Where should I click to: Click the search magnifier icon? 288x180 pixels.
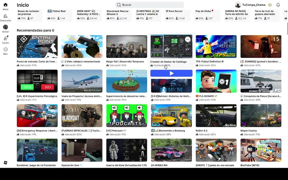coord(119,5)
